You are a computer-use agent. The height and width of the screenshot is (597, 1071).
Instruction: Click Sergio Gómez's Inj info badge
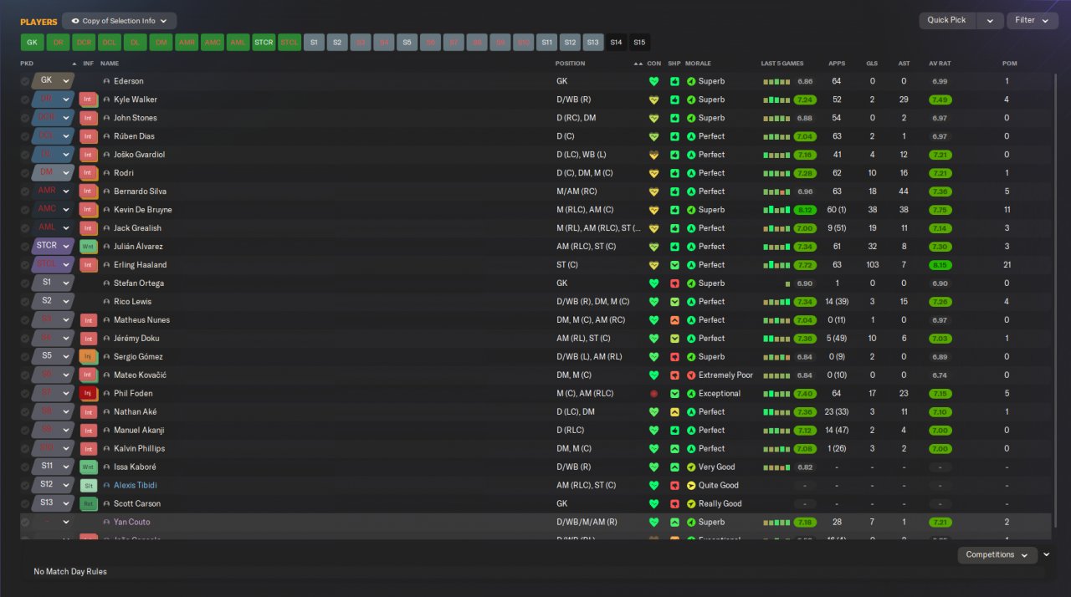88,357
